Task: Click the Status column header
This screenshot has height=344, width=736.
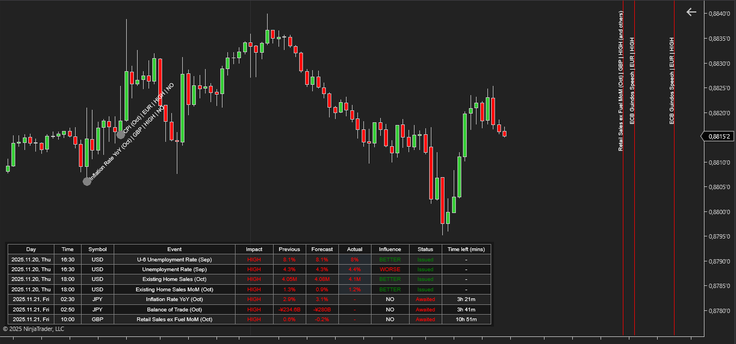Action: [425, 249]
